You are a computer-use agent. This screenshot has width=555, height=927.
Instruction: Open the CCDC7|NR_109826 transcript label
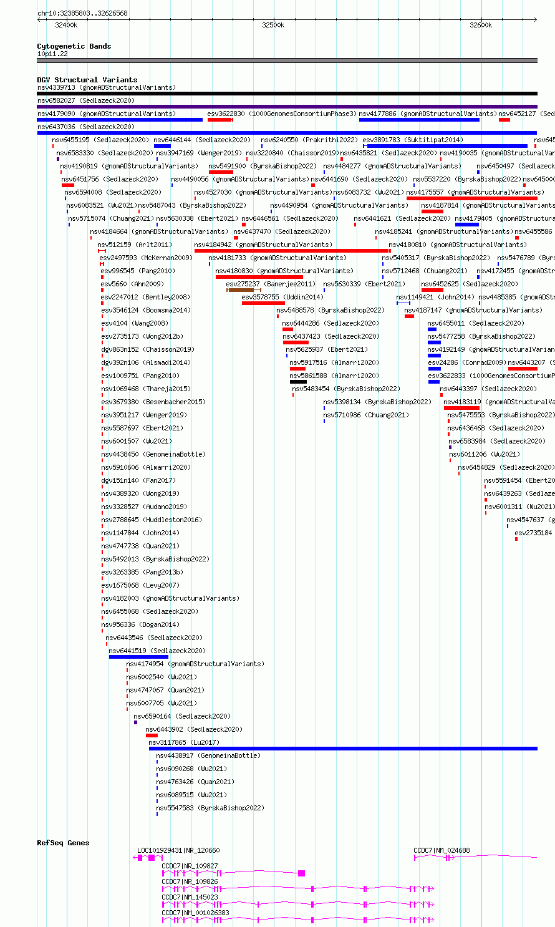click(190, 881)
